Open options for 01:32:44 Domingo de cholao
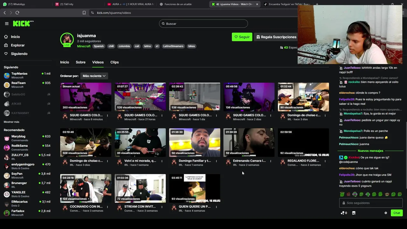 325,115
